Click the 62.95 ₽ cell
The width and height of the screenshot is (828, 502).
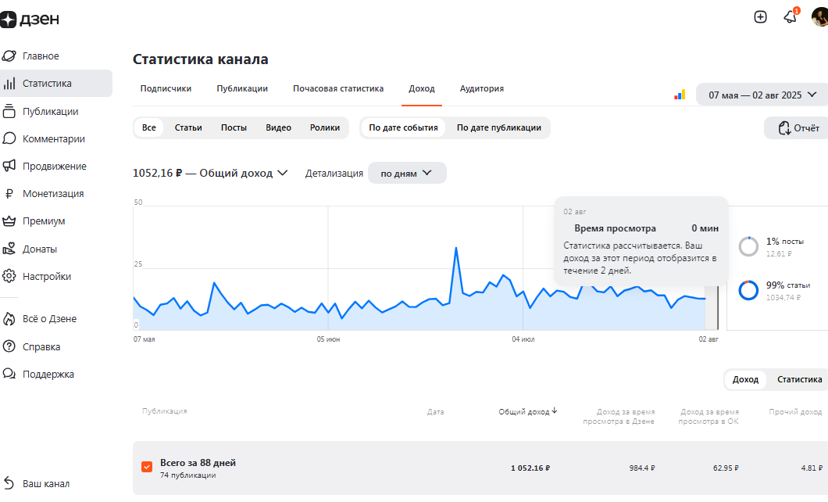726,468
